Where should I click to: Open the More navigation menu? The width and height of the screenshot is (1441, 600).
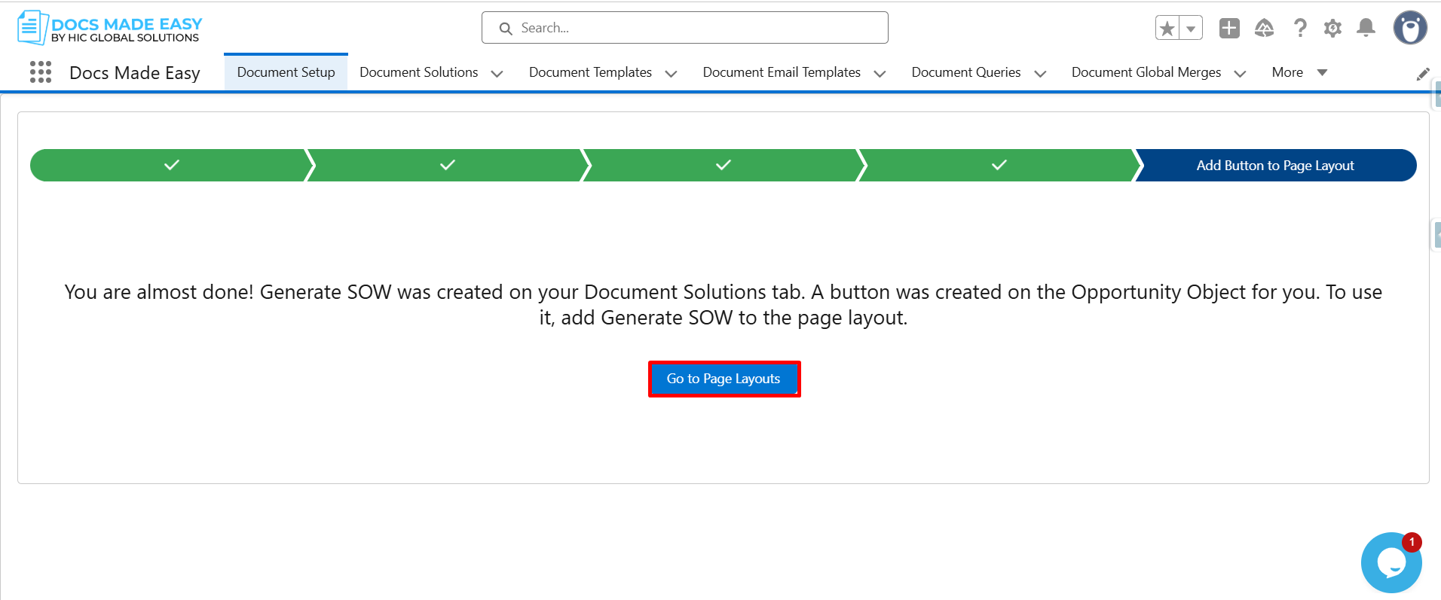pyautogui.click(x=1299, y=72)
